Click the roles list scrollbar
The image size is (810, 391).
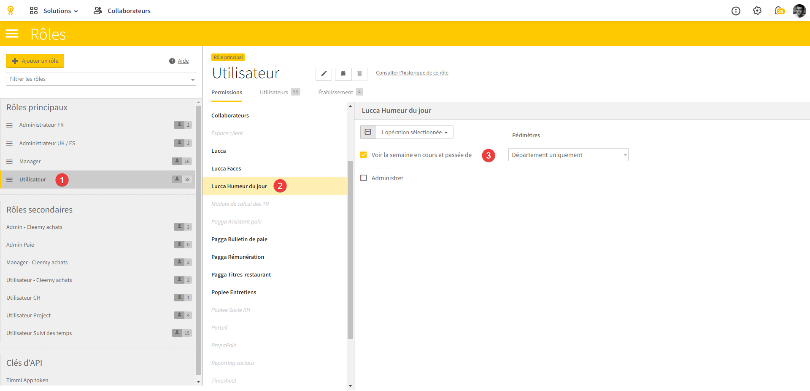coord(198,240)
